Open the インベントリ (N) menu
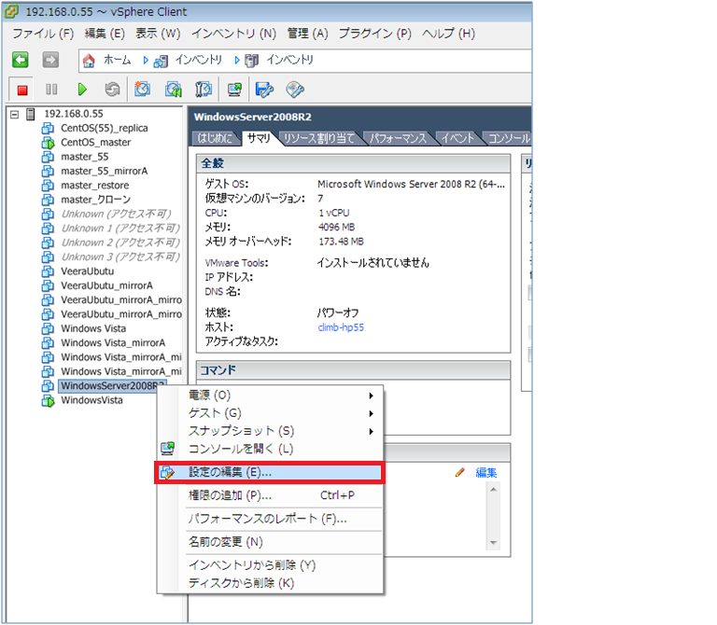Viewport: 717px width, 625px height. (233, 34)
